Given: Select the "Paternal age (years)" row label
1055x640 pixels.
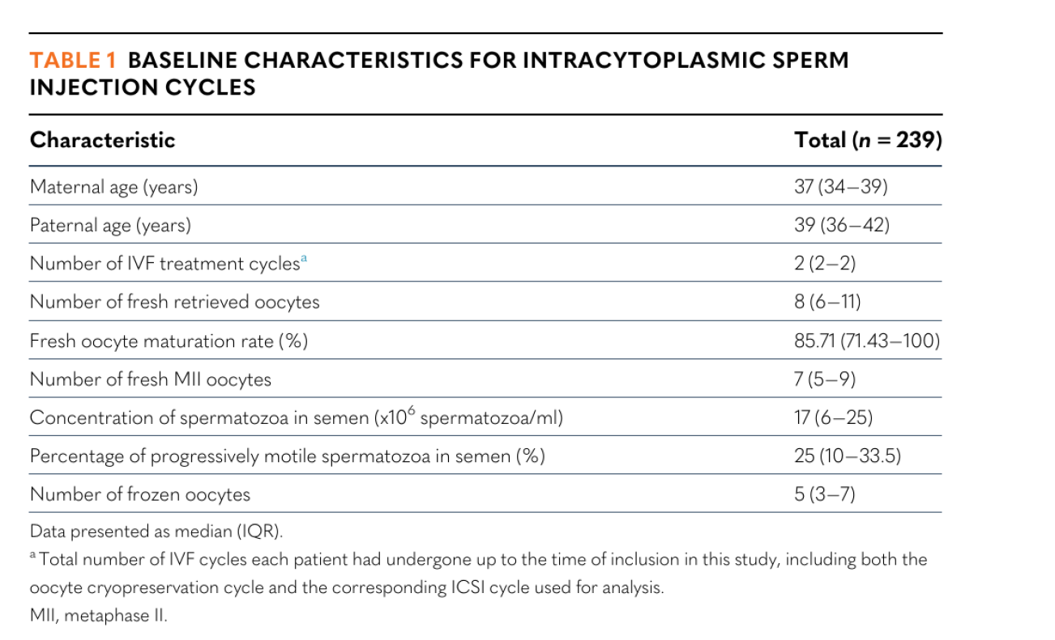Looking at the screenshot, I should tap(110, 225).
